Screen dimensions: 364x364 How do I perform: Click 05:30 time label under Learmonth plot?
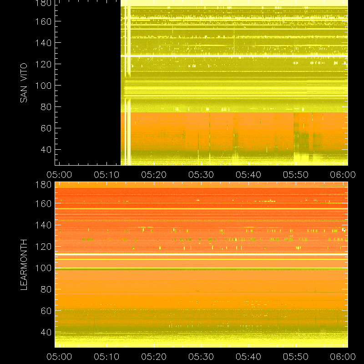(x=201, y=357)
